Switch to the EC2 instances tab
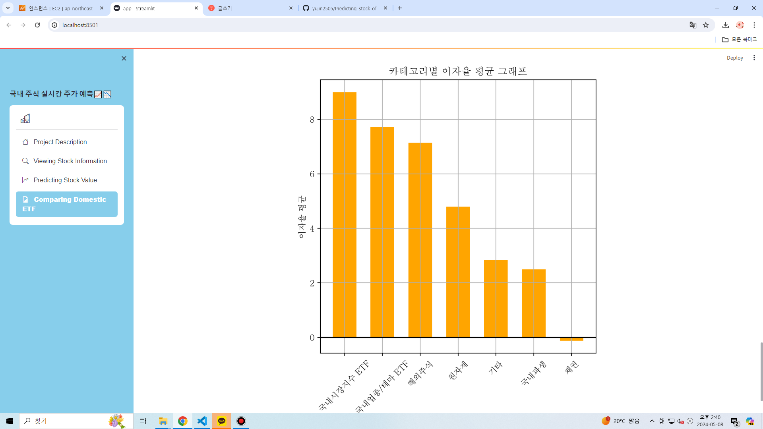The height and width of the screenshot is (429, 763). [60, 8]
